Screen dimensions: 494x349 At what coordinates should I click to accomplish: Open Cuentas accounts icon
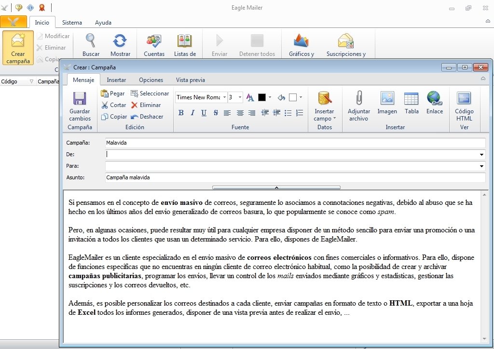154,40
